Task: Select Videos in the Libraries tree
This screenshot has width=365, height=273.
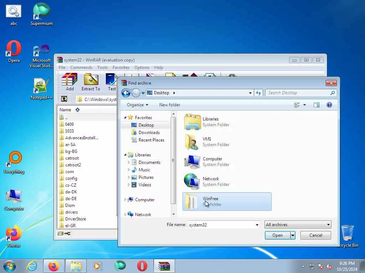Action: point(145,185)
